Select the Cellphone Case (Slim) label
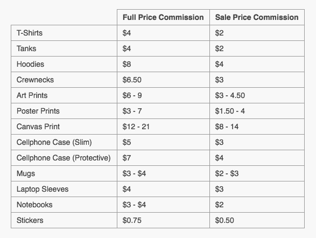The height and width of the screenshot is (238, 316). click(x=54, y=142)
